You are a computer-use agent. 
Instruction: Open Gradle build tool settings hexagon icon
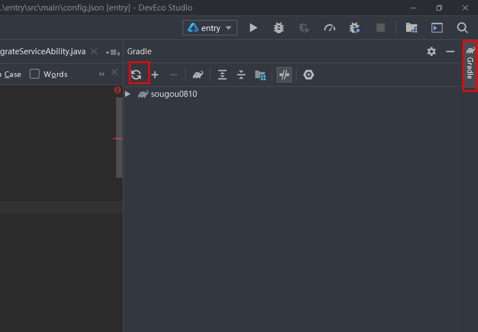pos(309,75)
